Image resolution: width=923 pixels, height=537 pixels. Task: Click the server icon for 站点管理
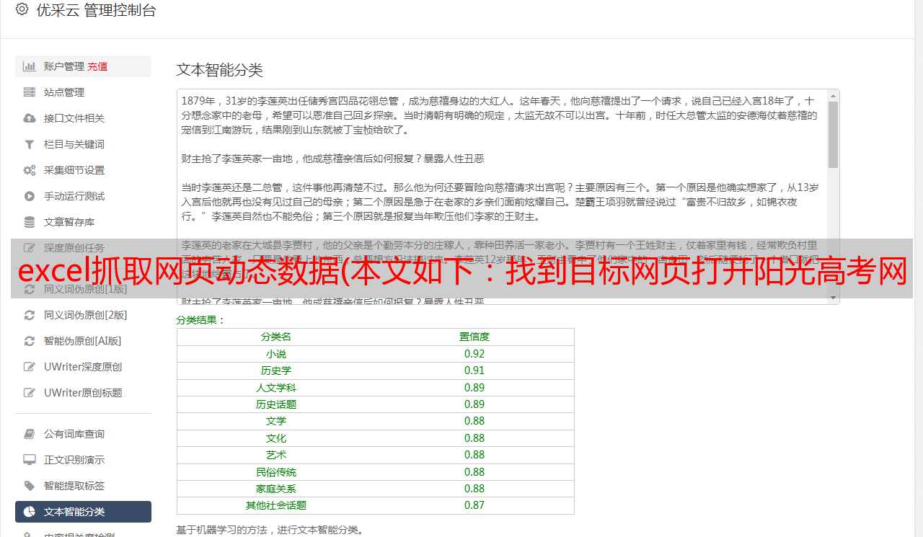(x=30, y=92)
